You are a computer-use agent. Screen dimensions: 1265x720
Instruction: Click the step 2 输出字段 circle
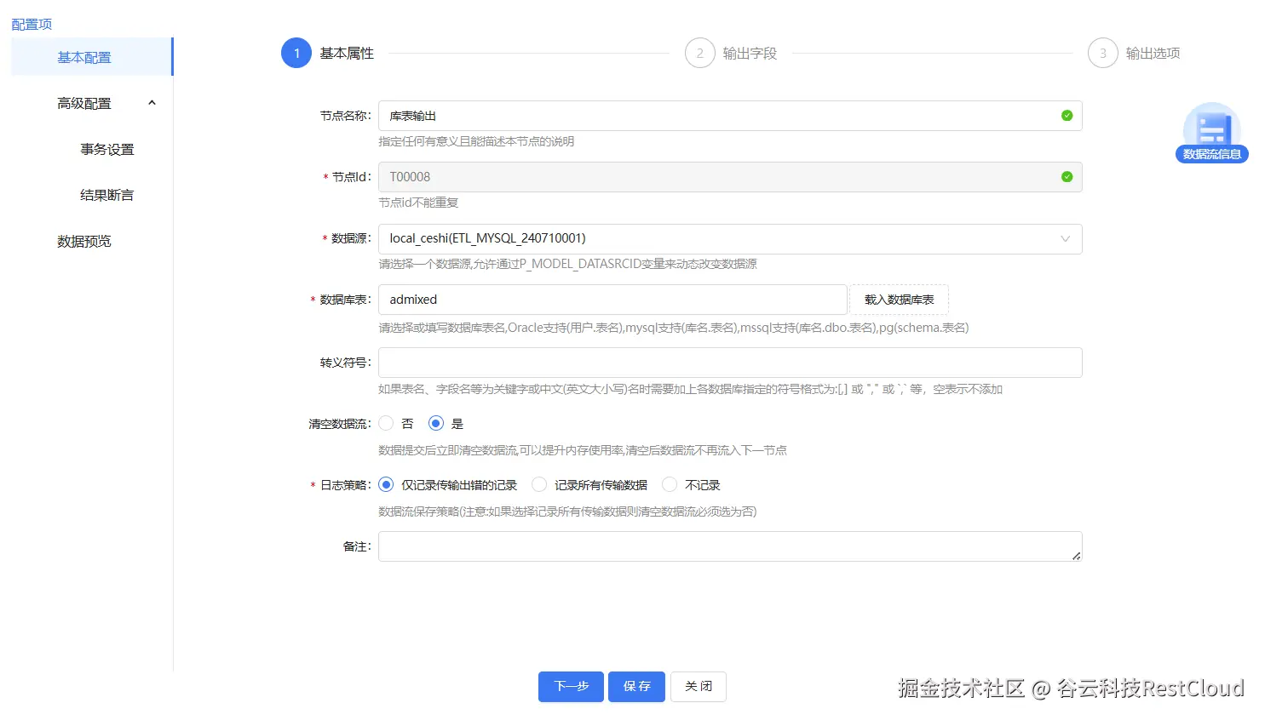tap(699, 53)
